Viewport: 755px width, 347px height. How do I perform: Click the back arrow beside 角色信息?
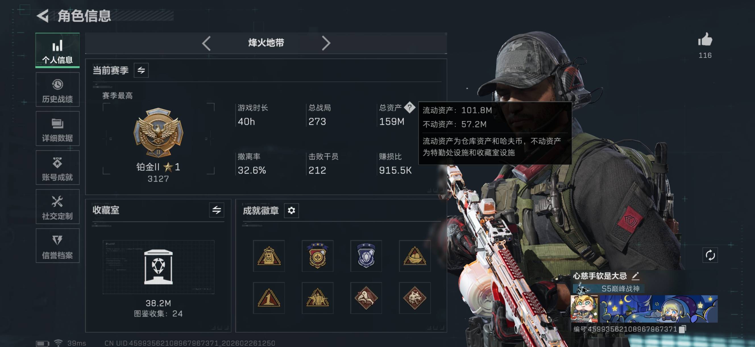(43, 16)
